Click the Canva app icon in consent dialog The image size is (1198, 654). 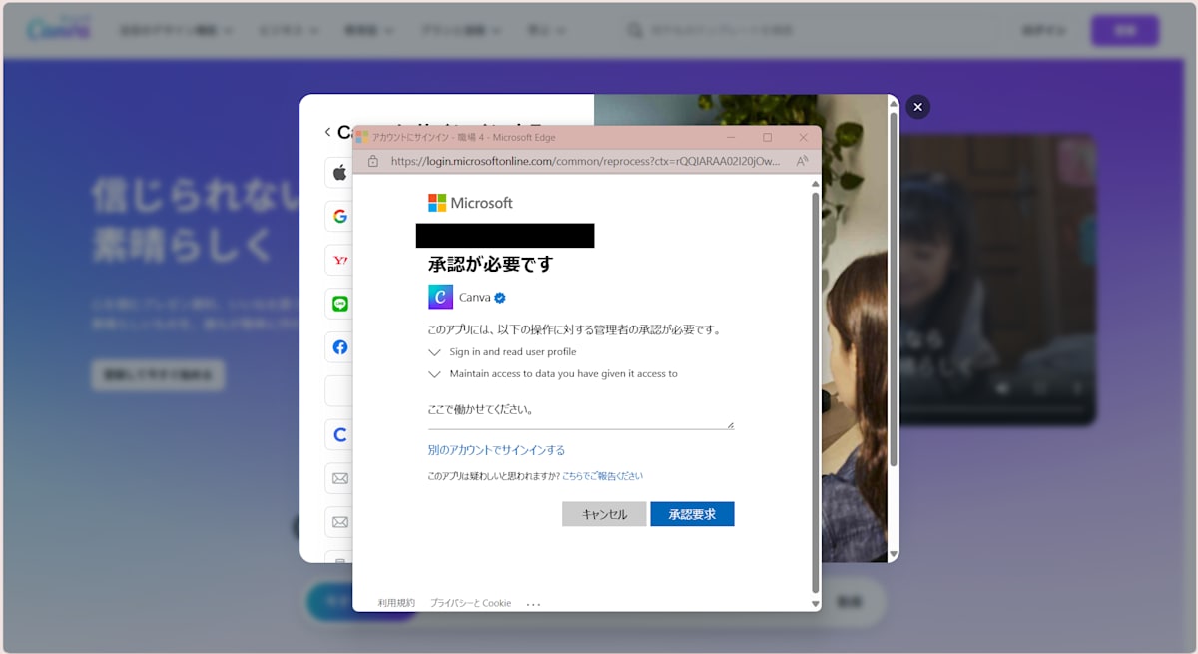(440, 297)
